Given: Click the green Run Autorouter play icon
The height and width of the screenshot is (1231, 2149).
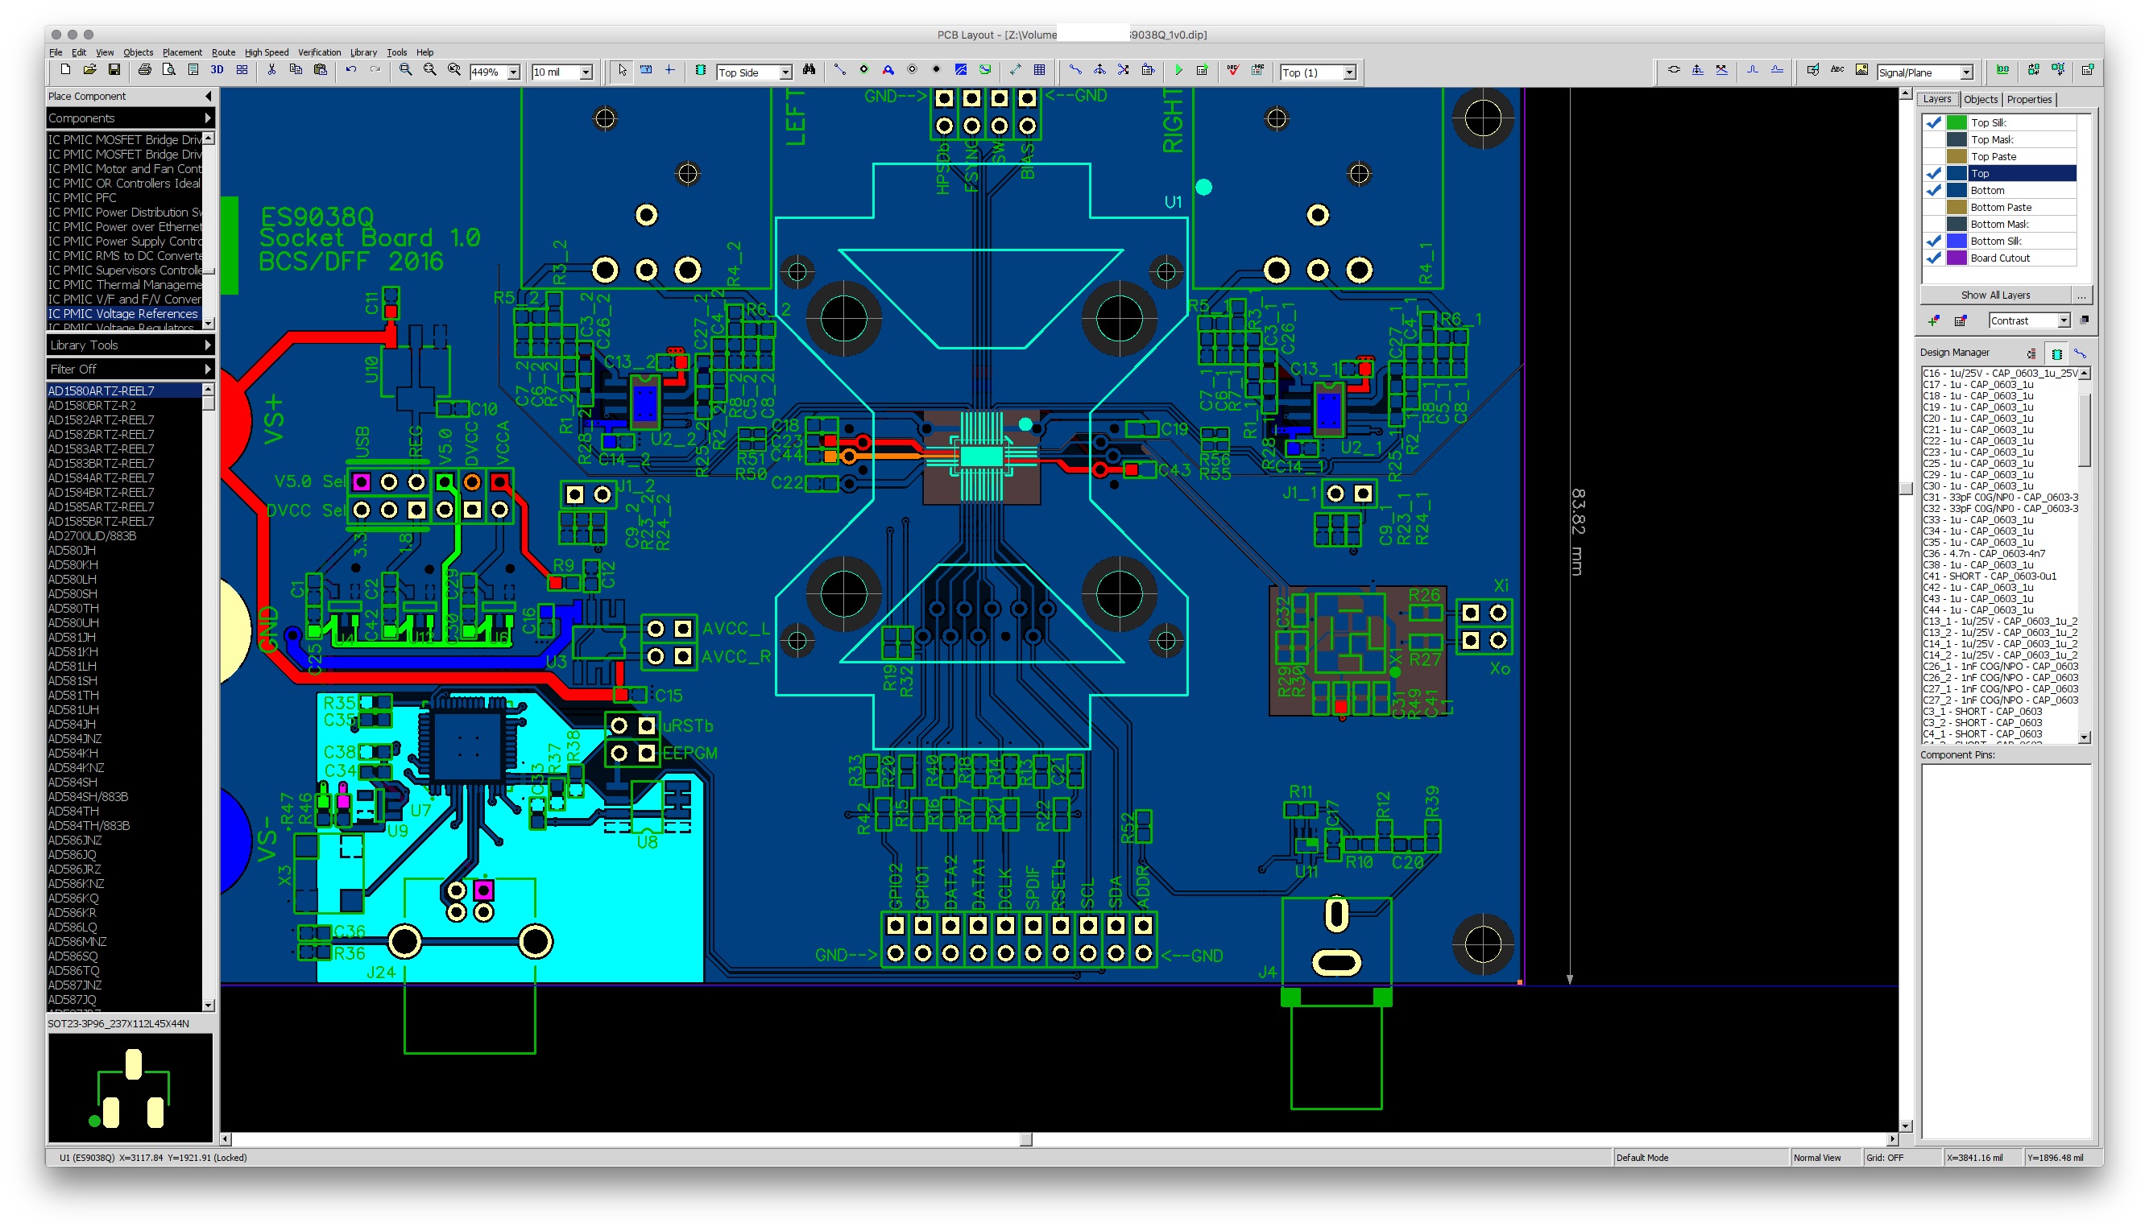Looking at the screenshot, I should point(1178,71).
